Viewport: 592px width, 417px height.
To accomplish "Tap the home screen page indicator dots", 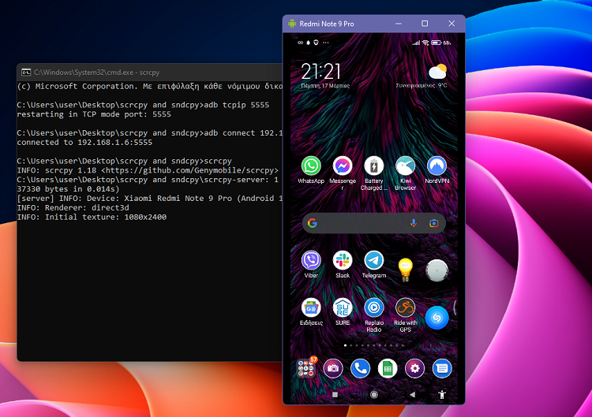I will click(374, 345).
